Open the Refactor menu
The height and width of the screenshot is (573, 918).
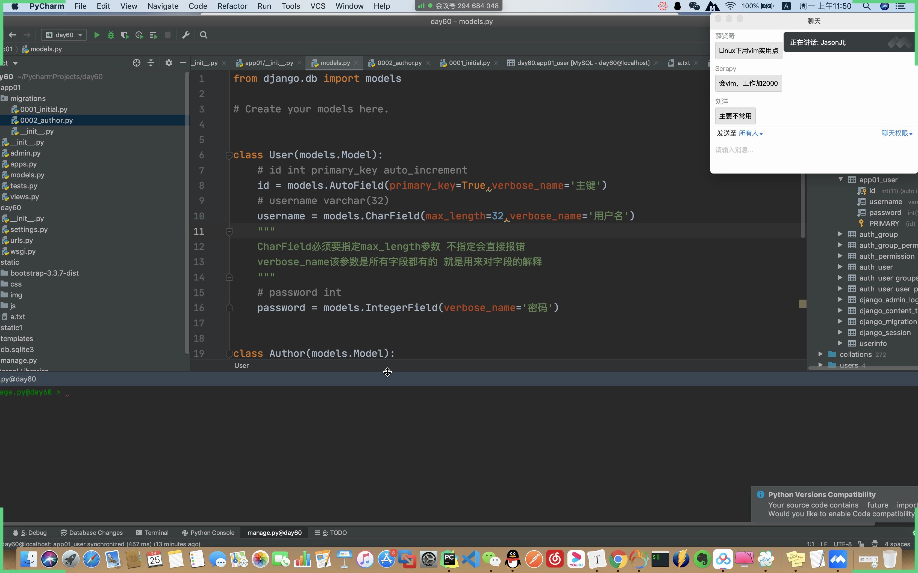(232, 6)
